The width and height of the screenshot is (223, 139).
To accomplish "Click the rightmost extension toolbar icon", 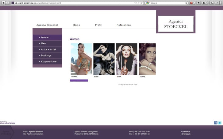I will (217, 3).
